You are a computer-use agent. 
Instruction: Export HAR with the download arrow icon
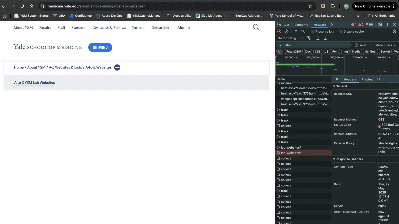325,38
